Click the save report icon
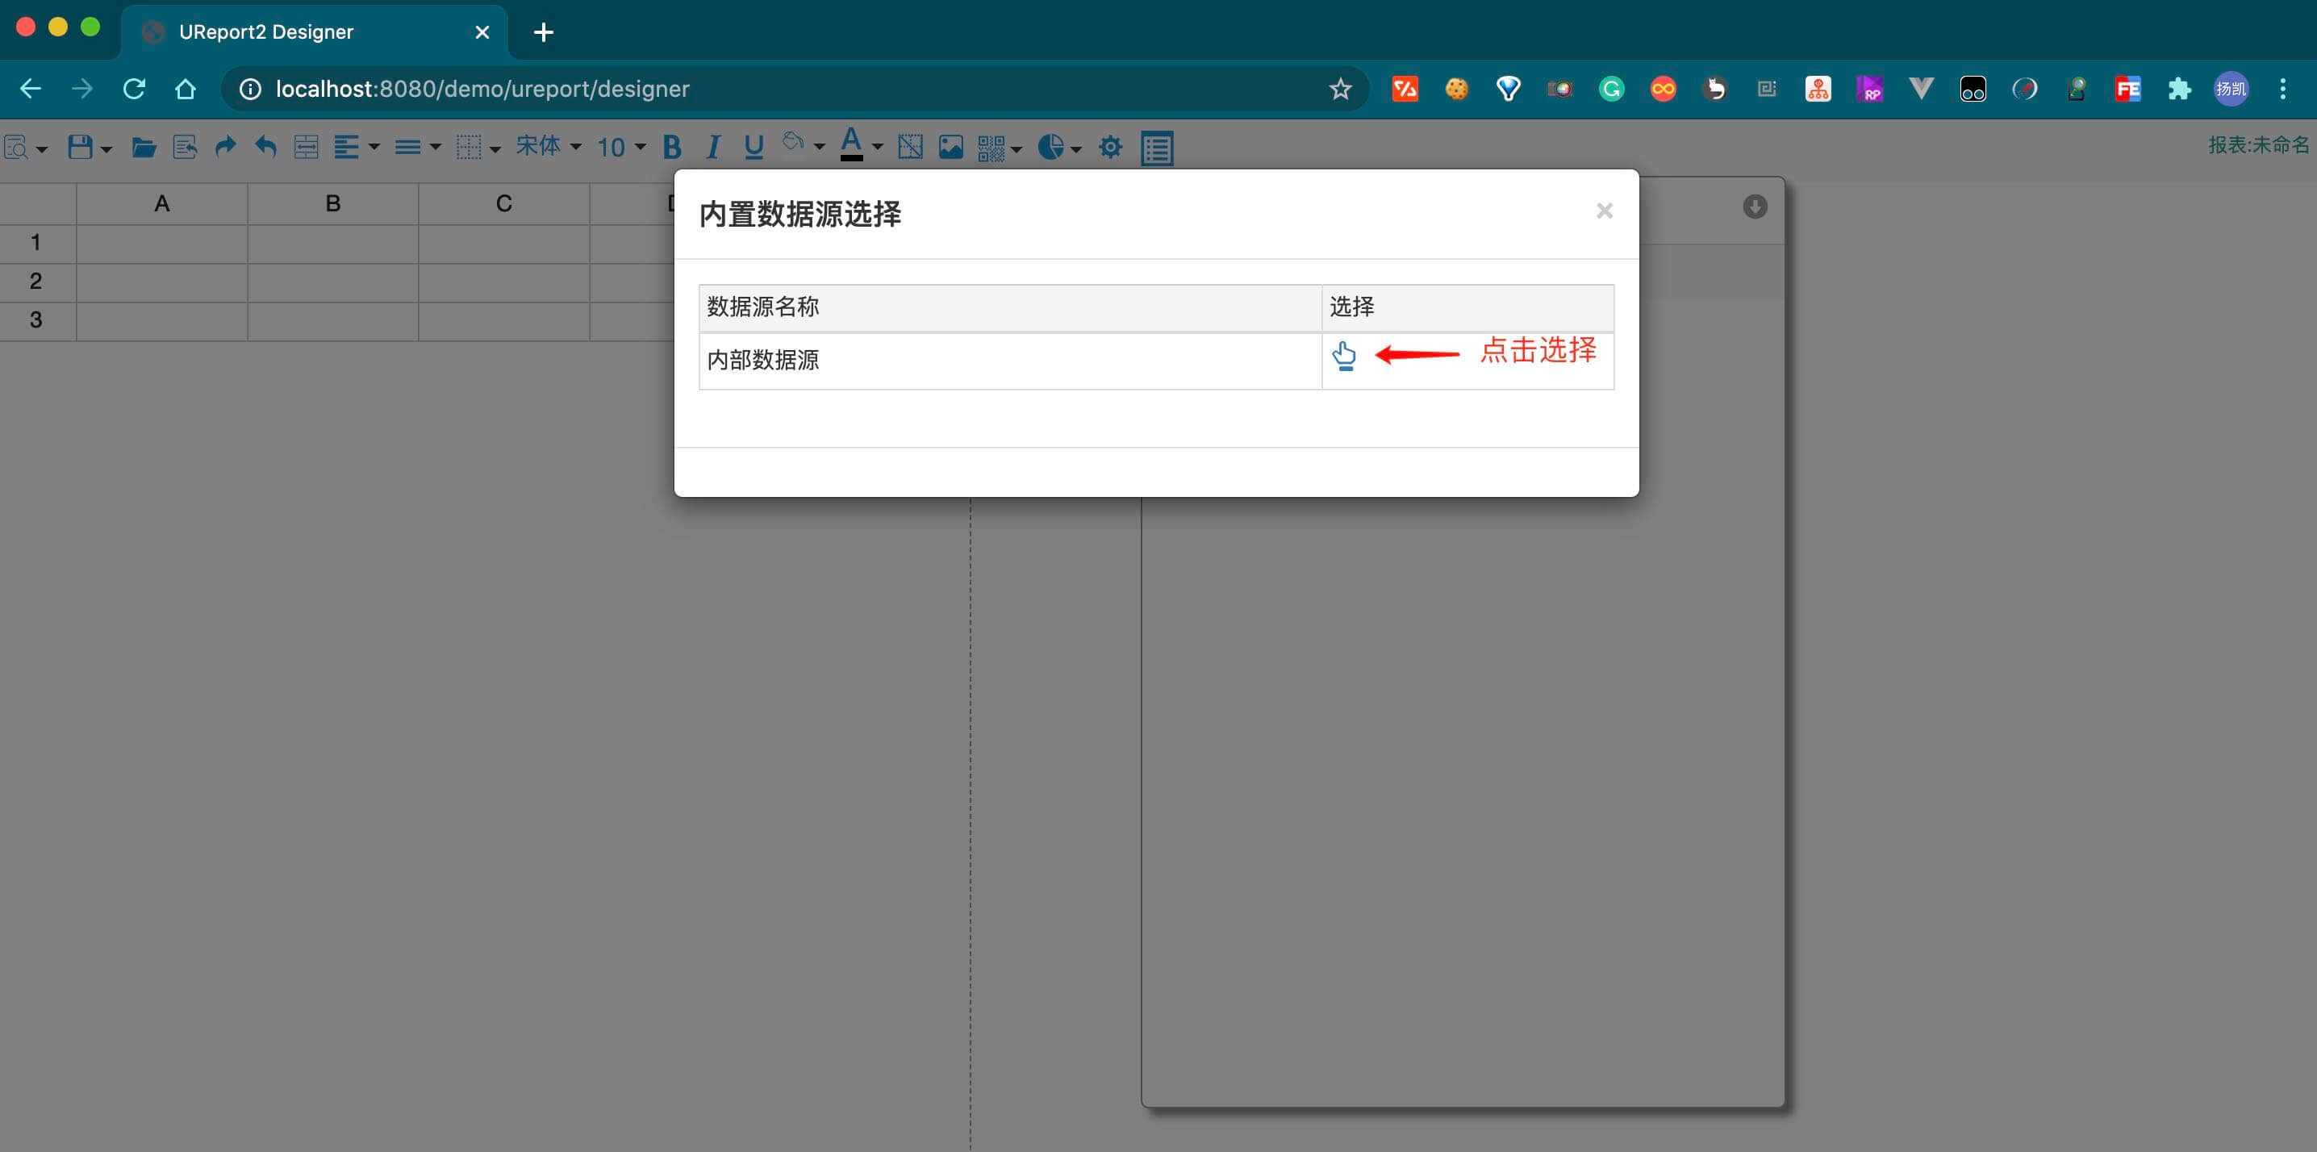Viewport: 2317px width, 1152px height. pos(80,147)
